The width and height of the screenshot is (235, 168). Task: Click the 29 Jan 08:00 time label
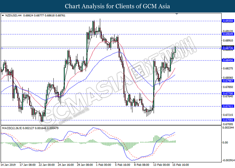point(85,165)
